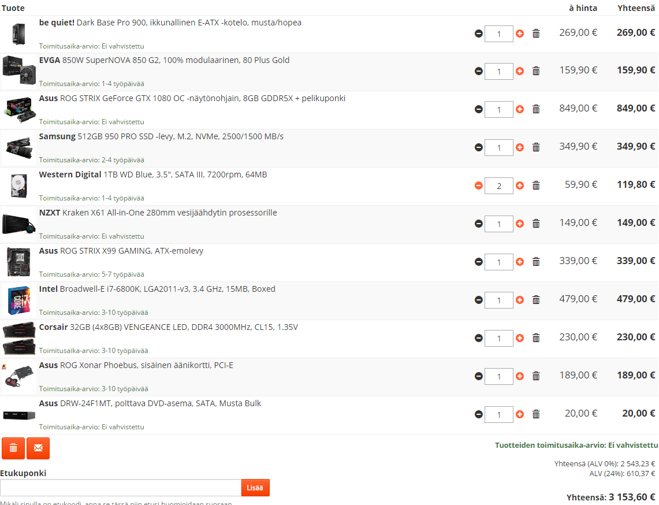Focus the Etukuponki coupon code field
This screenshot has height=505, width=659.
tap(121, 488)
